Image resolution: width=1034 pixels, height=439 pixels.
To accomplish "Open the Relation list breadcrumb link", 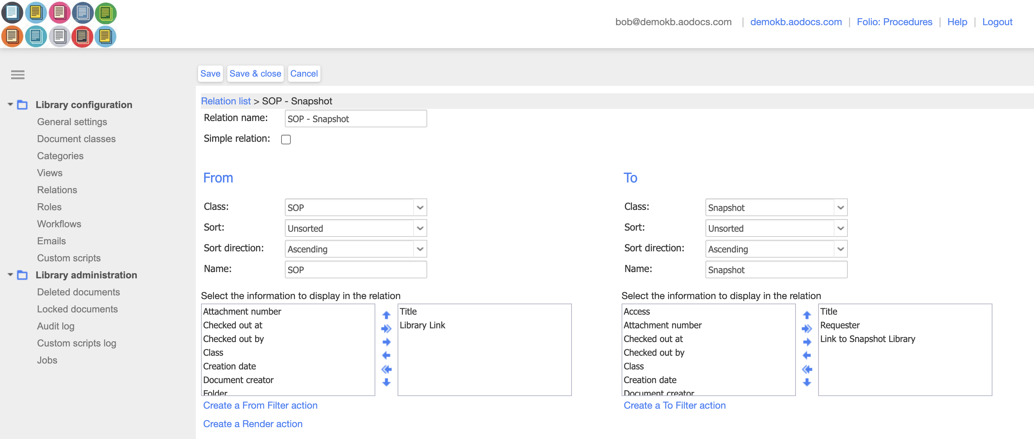I will click(x=225, y=101).
